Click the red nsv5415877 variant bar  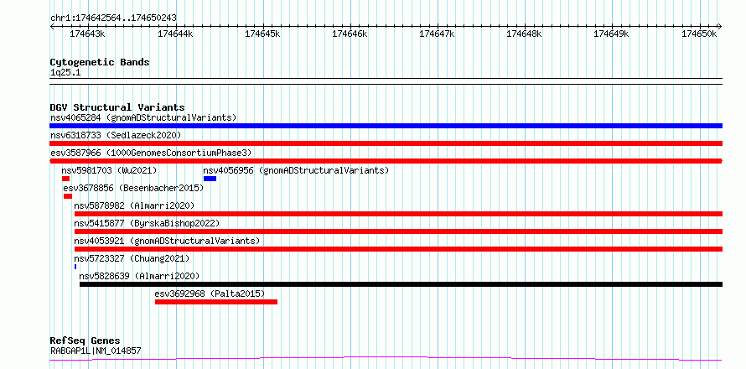click(398, 231)
